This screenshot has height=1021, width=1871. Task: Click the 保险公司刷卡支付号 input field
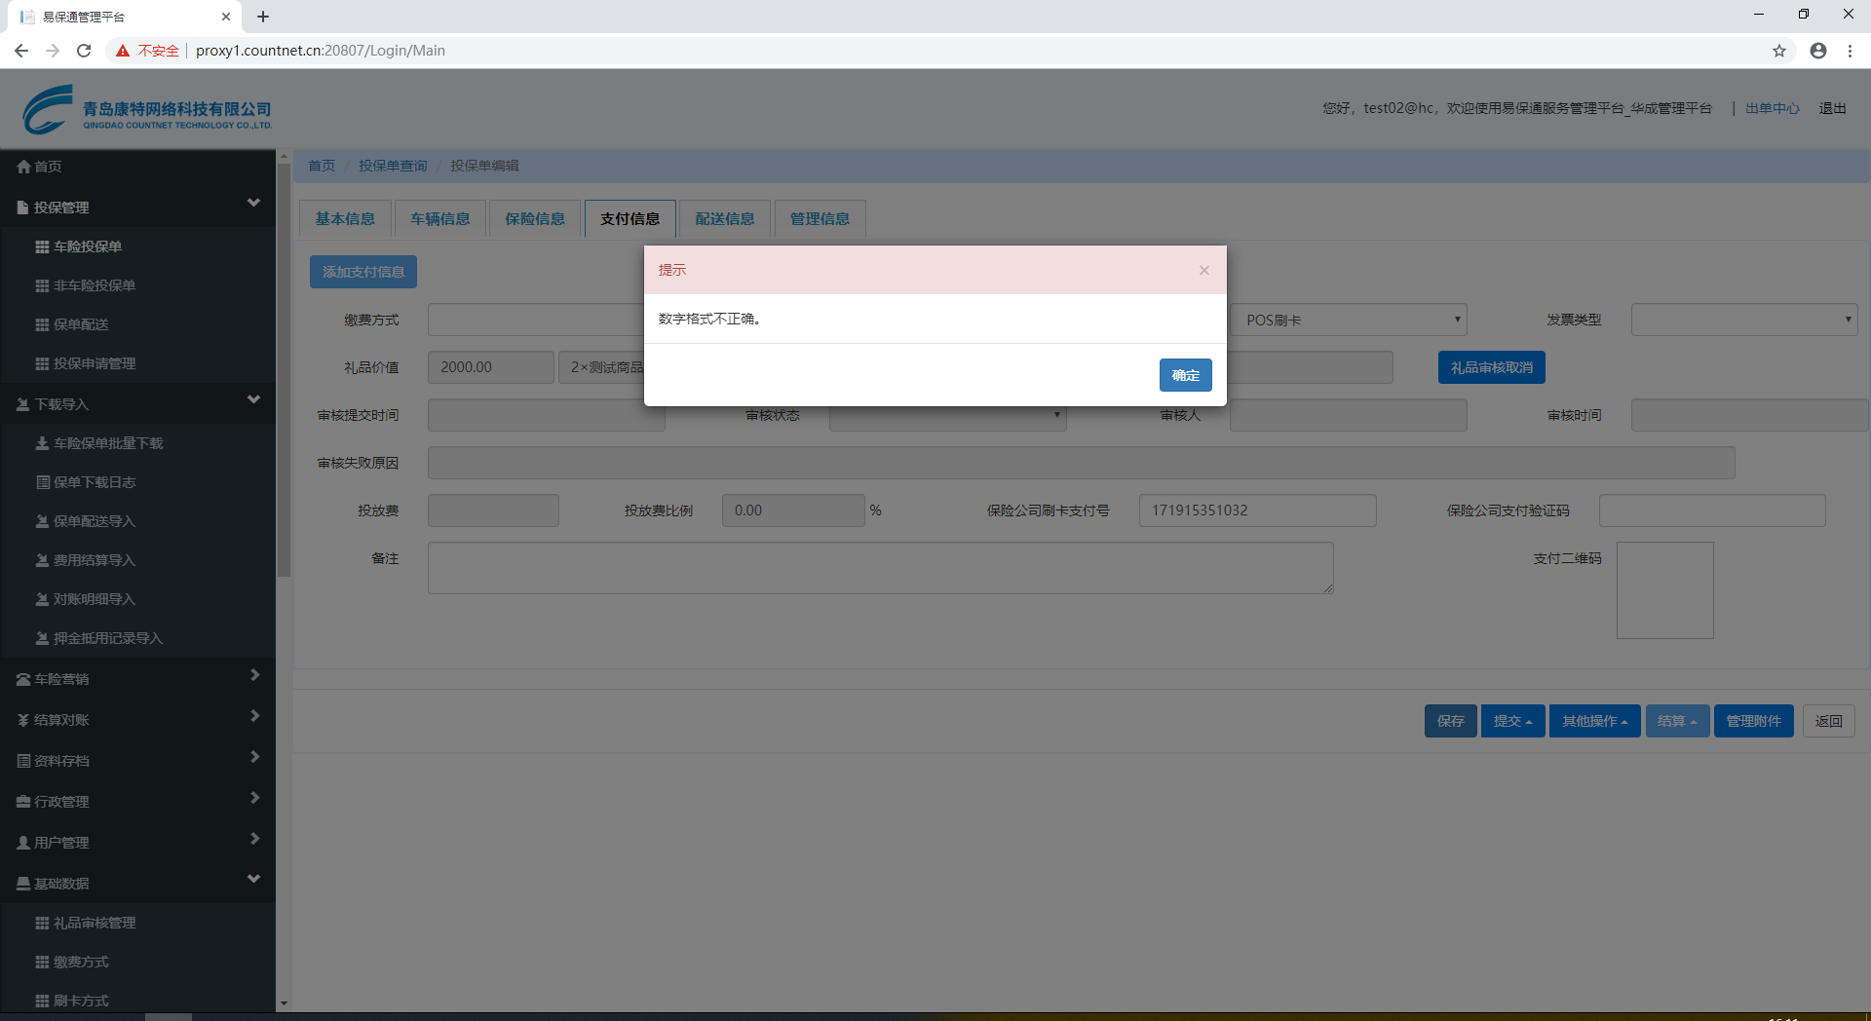(1258, 510)
